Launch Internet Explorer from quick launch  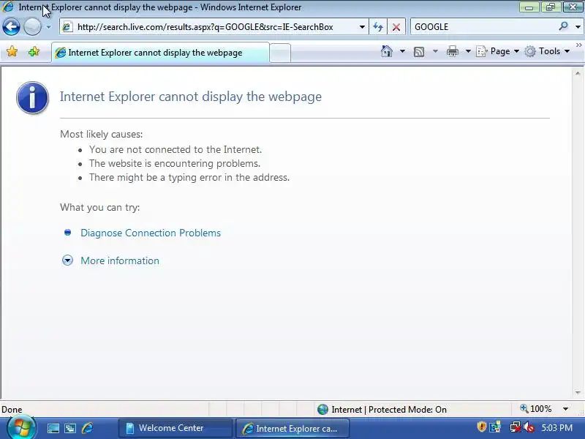tap(87, 428)
